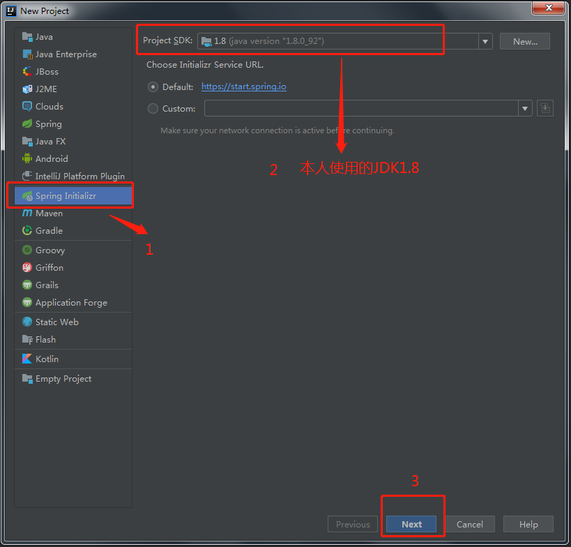This screenshot has width=571, height=547.
Task: Select the Default service URL radio button
Action: [153, 87]
